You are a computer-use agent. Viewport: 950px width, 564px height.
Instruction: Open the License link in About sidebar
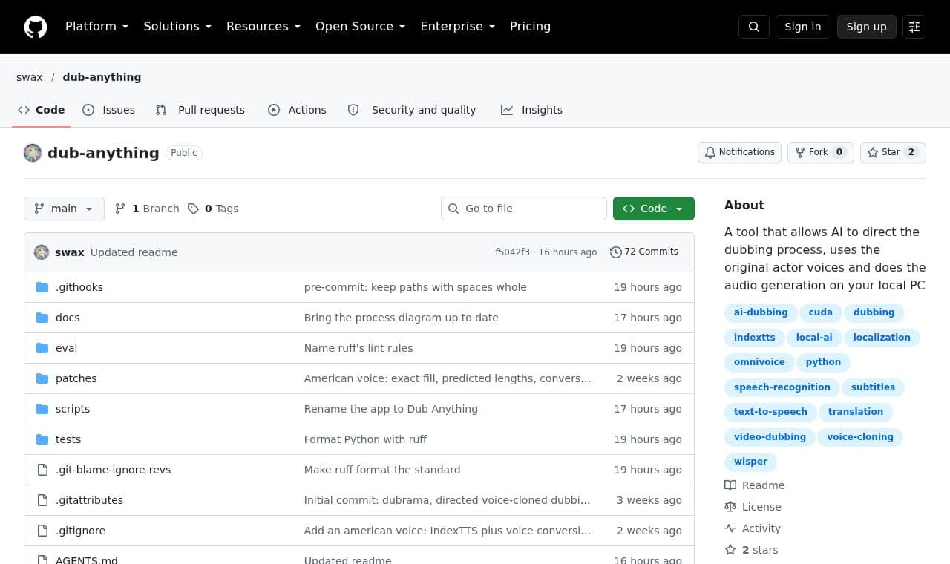coord(753,507)
